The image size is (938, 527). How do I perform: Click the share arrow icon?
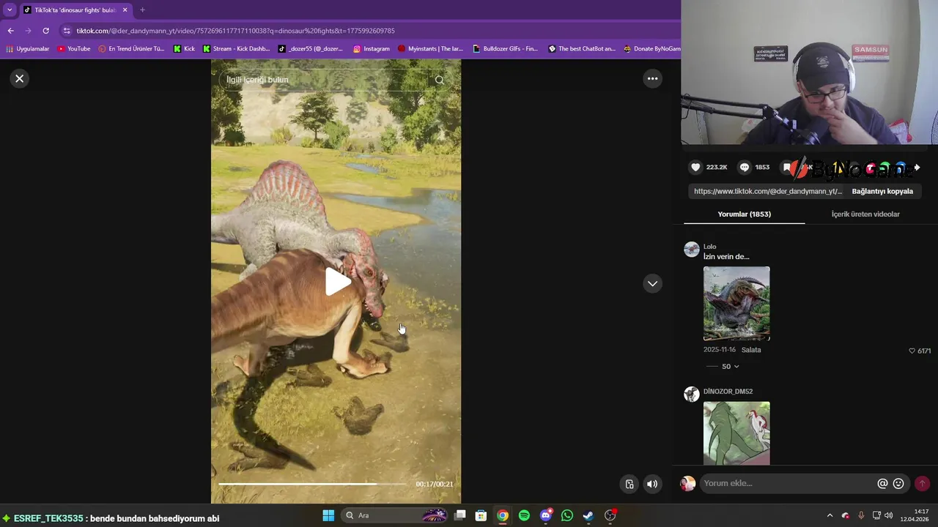tap(917, 168)
